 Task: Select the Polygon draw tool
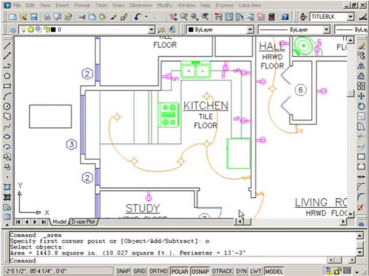pos(7,76)
